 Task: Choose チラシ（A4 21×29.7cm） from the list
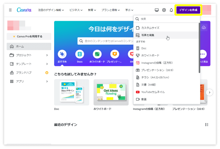[166, 77]
